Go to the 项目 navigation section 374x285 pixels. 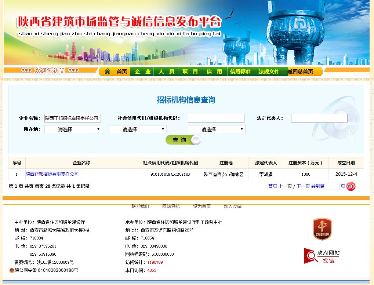pyautogui.click(x=190, y=72)
